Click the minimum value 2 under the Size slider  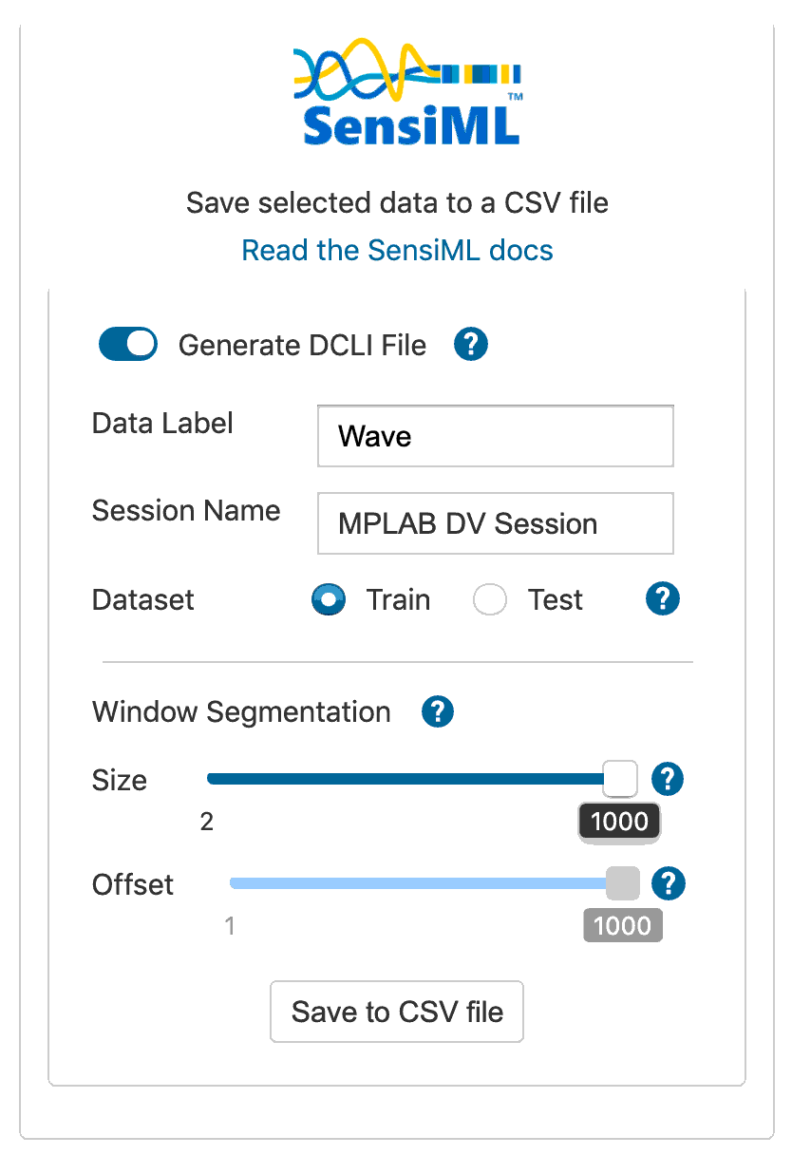coord(206,821)
